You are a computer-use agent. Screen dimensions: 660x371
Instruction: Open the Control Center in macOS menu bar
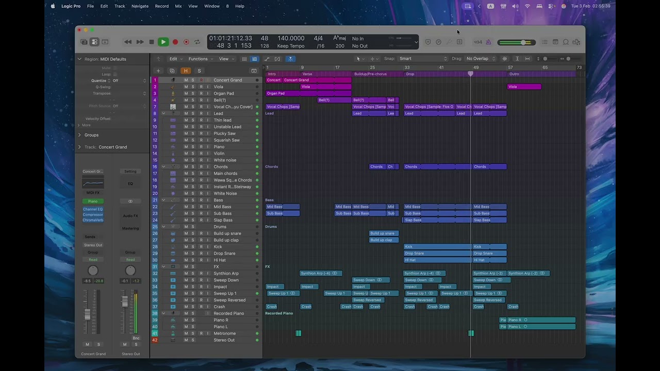[x=551, y=6]
